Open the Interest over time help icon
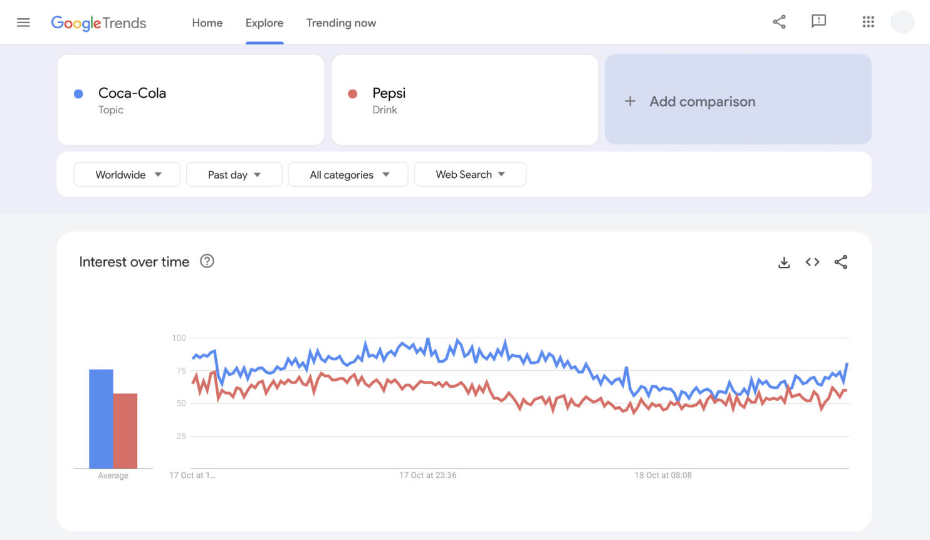The image size is (930, 540). click(x=207, y=261)
